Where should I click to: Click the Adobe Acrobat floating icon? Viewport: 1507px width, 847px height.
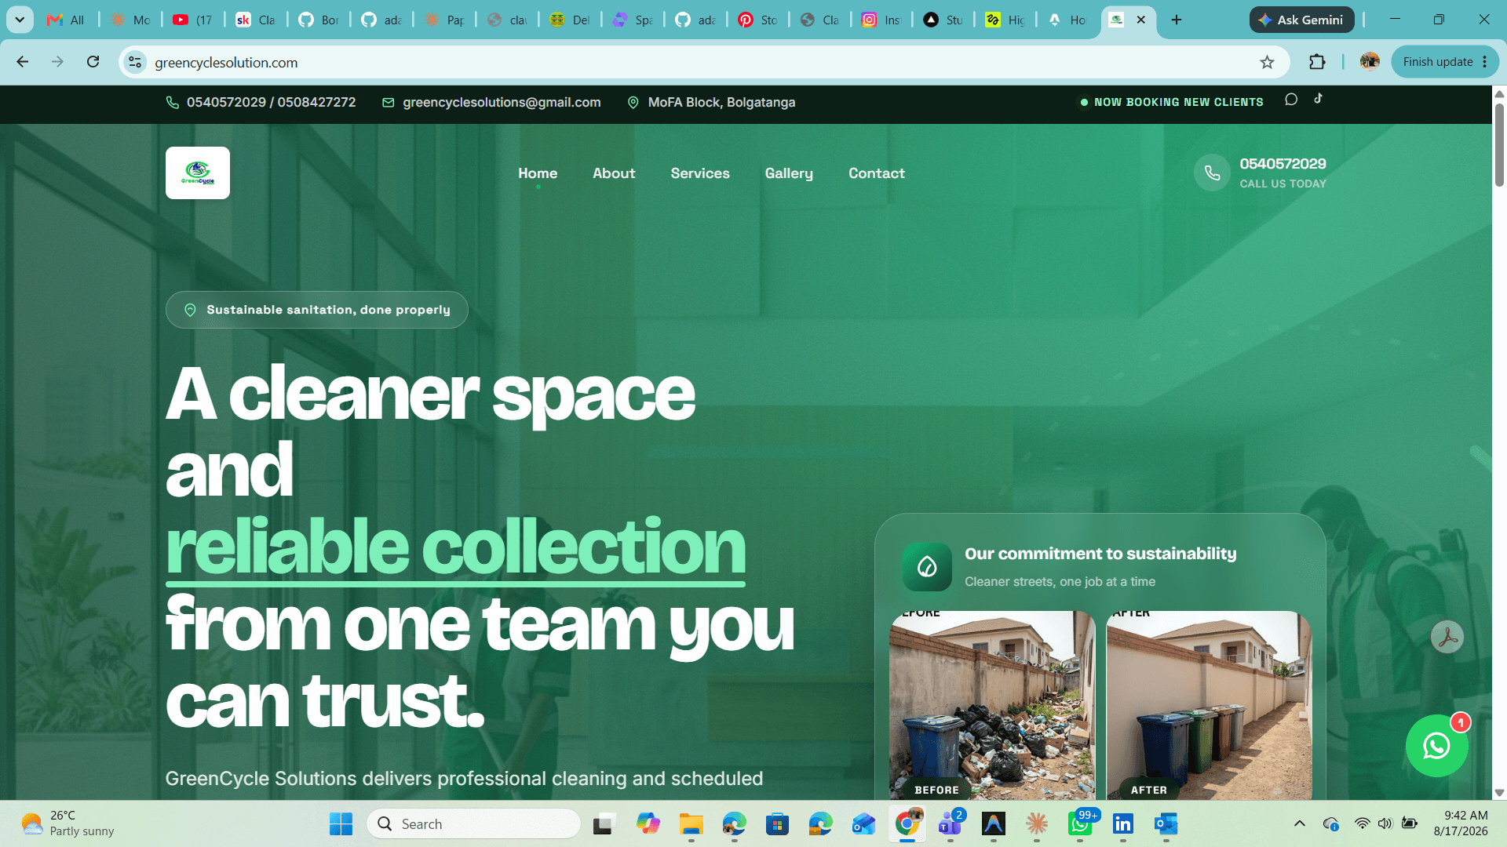coord(1447,637)
